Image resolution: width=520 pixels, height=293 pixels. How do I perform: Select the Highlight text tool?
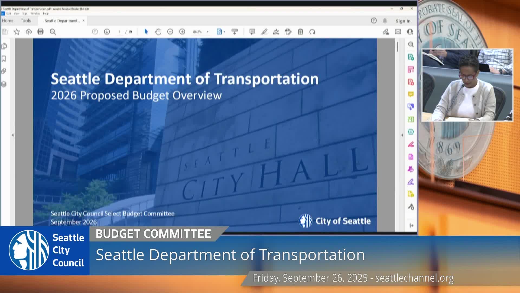click(265, 32)
